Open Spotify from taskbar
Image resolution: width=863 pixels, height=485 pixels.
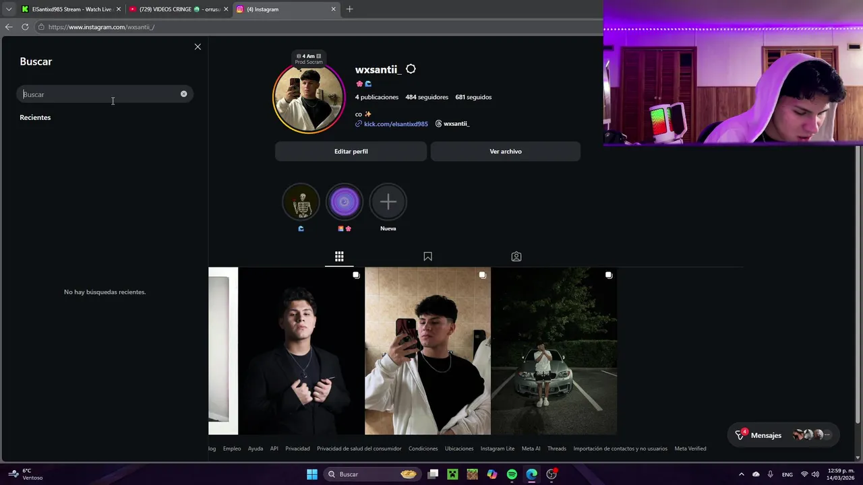click(512, 474)
